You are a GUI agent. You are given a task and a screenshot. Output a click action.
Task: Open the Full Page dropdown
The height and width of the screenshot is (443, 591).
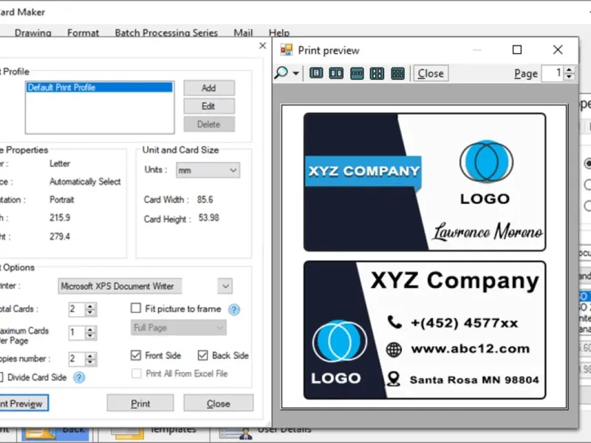178,328
